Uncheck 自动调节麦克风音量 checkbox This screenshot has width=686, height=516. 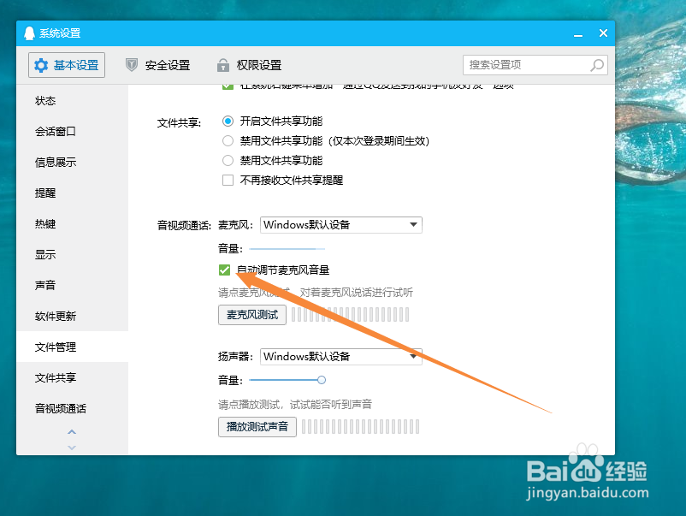[224, 270]
